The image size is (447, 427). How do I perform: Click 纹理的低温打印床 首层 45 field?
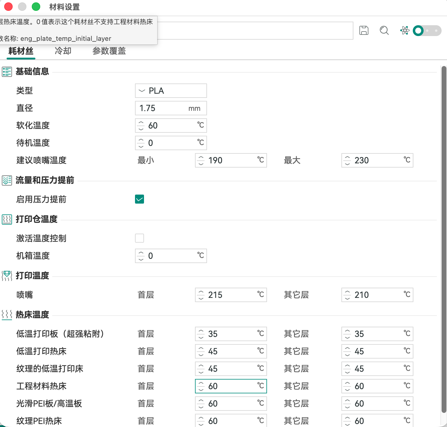(x=231, y=369)
